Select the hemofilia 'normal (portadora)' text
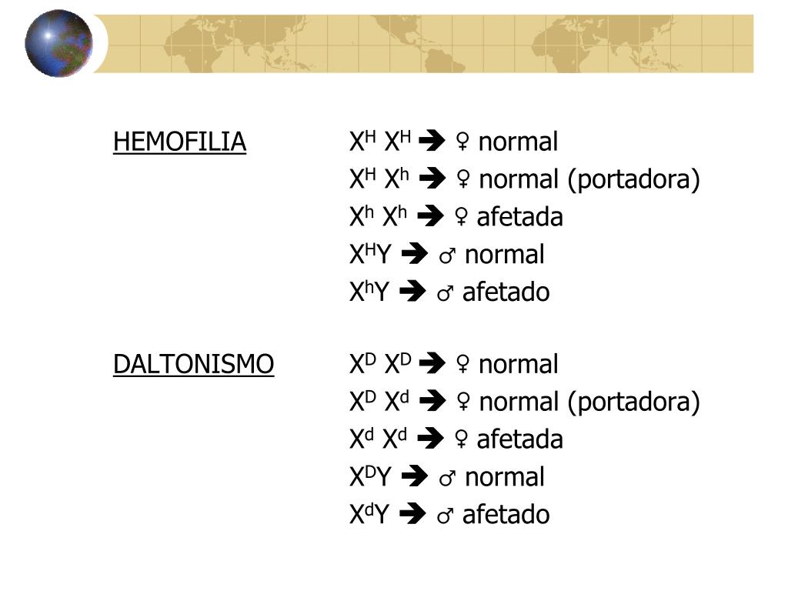This screenshot has height=591, width=788. [x=589, y=179]
